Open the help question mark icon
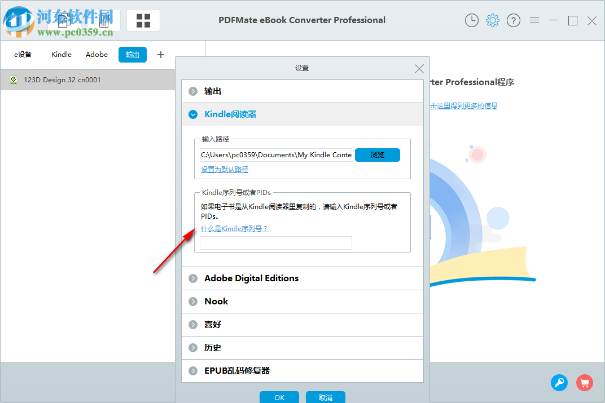Screen dimensions: 605x403 [513, 20]
